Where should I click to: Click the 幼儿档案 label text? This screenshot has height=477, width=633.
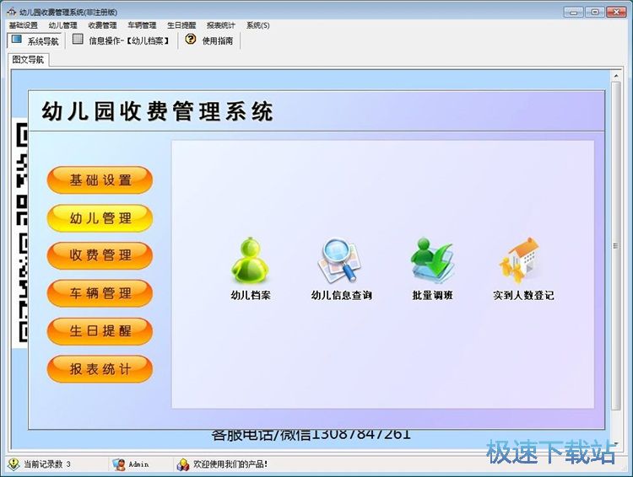click(251, 295)
